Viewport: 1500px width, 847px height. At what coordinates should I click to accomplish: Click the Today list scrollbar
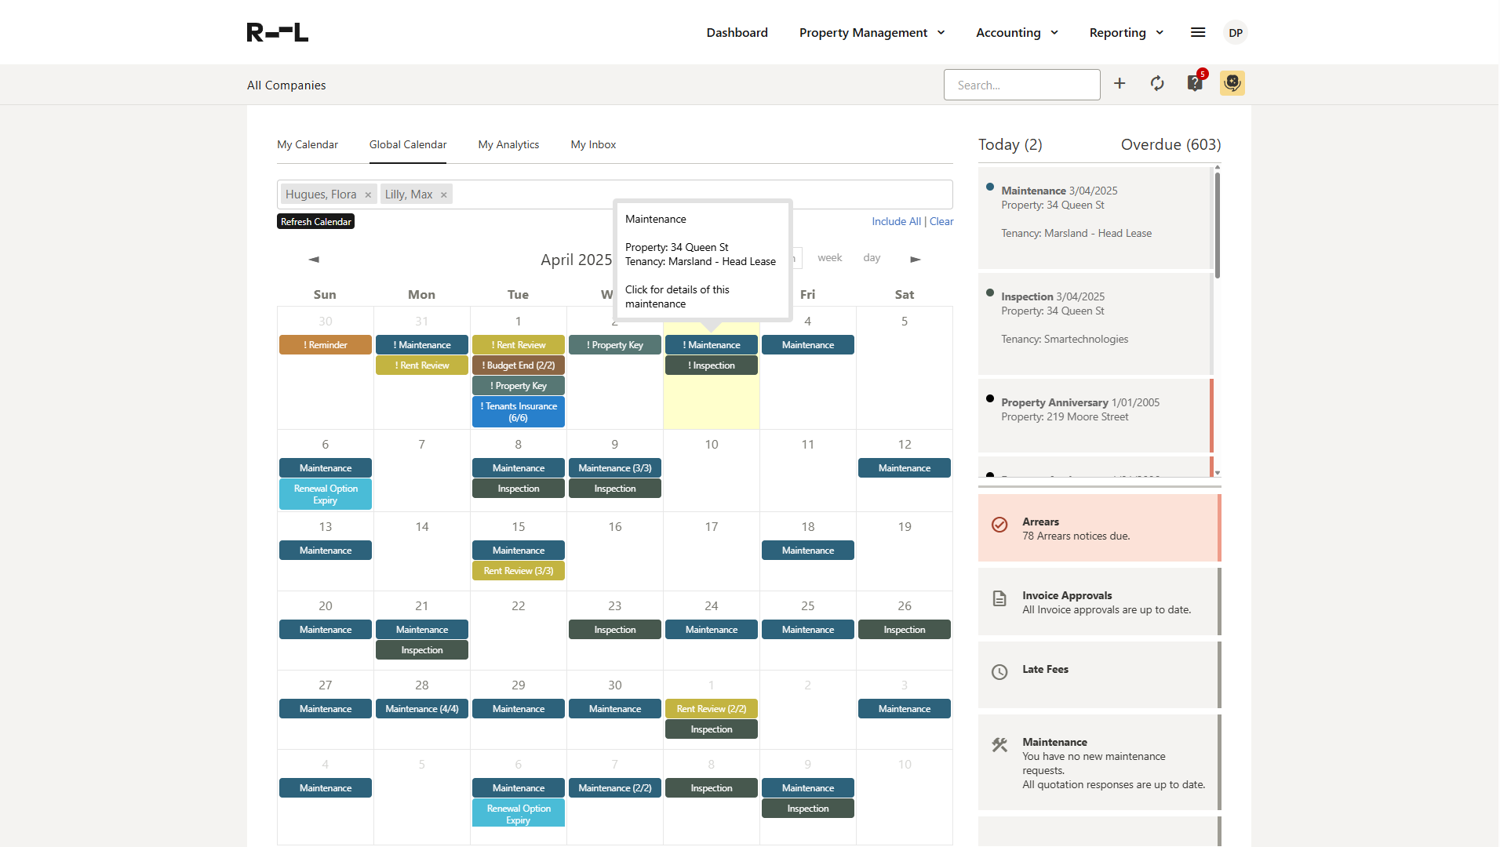tap(1217, 227)
